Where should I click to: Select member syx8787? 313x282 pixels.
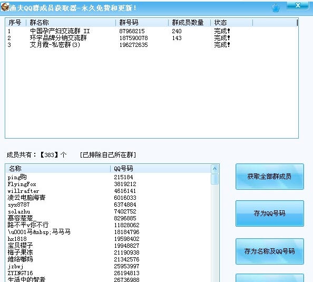click(18, 205)
